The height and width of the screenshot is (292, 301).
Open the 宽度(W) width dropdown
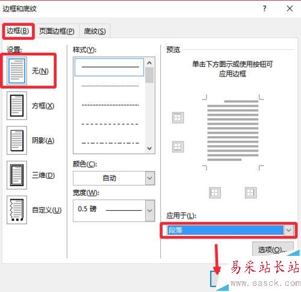click(x=150, y=211)
